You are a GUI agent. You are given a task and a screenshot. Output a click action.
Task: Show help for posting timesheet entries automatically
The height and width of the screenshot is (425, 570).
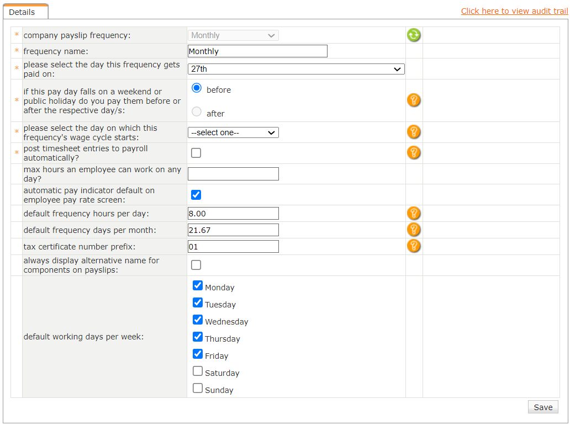coord(414,153)
